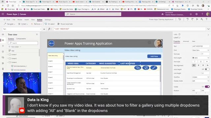Open the Font dropdown showing Open Sans
This screenshot has height=118, width=211.
[x=201, y=50]
